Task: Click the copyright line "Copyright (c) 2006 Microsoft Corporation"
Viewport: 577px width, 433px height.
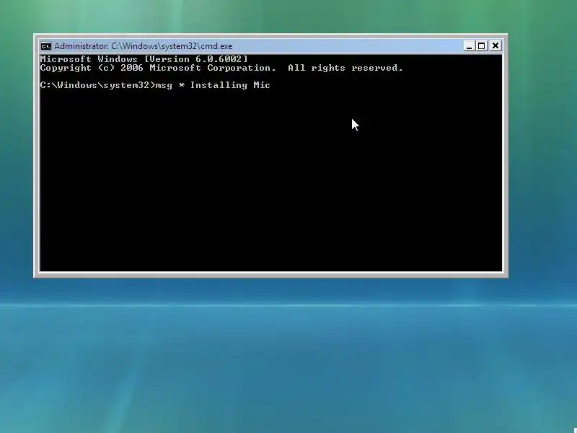Action: (158, 68)
